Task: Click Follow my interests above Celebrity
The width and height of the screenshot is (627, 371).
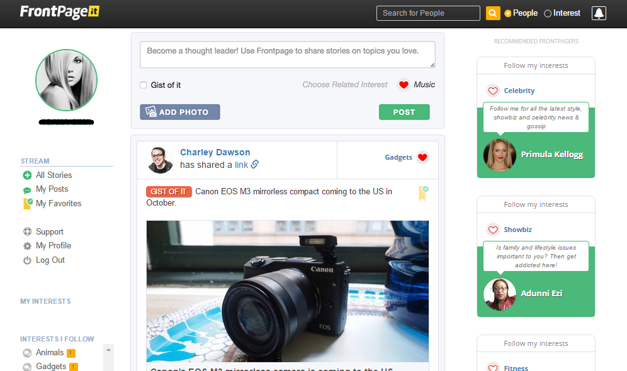Action: click(536, 65)
